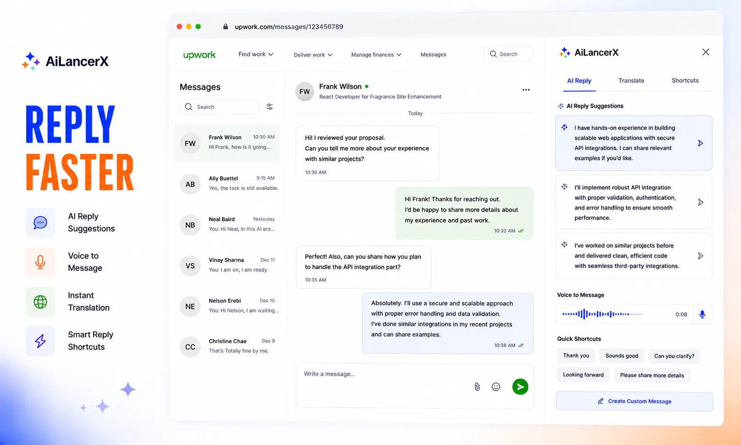Screen dimensions: 741x445
Task: Switch to the AI Reply tab
Action: point(579,81)
